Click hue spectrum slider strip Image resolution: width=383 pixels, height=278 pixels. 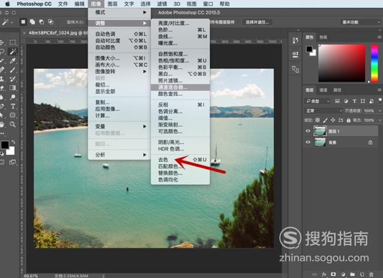pos(374,63)
